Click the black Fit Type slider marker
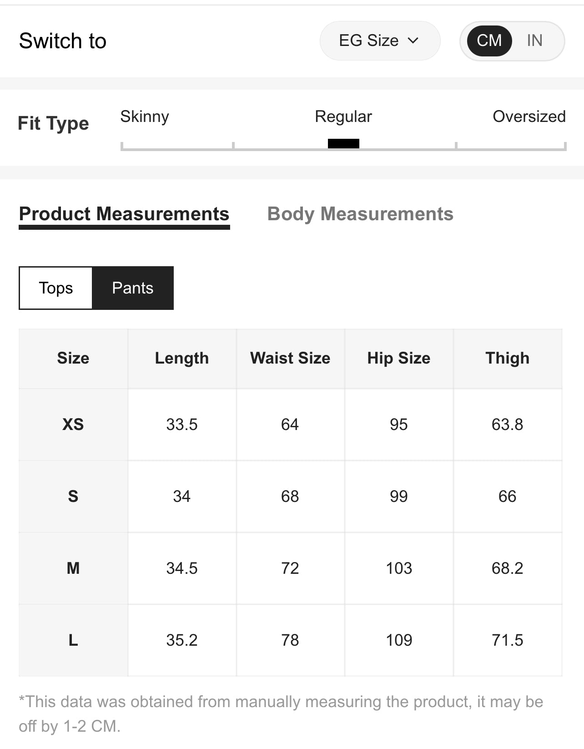The width and height of the screenshot is (584, 749). pyautogui.click(x=343, y=144)
